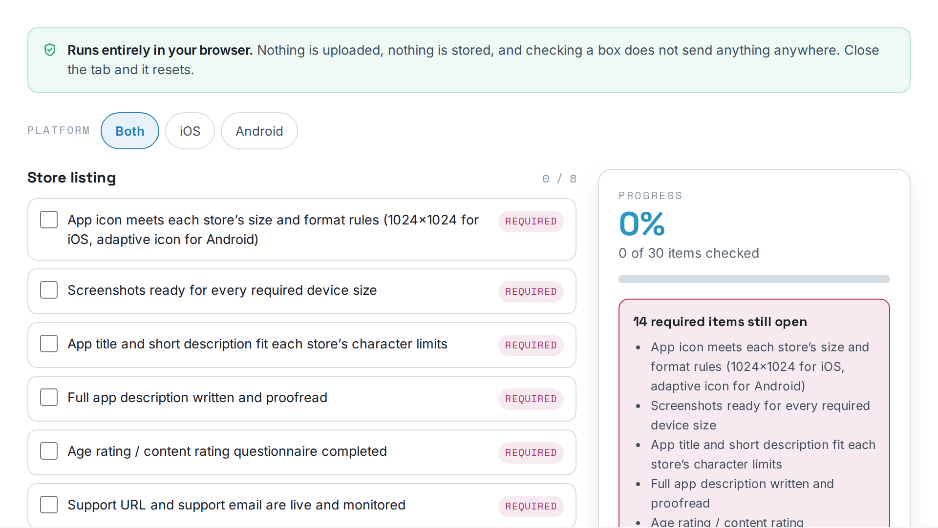Click REQUIRED badge on App icon row
The width and height of the screenshot is (938, 528).
point(531,221)
